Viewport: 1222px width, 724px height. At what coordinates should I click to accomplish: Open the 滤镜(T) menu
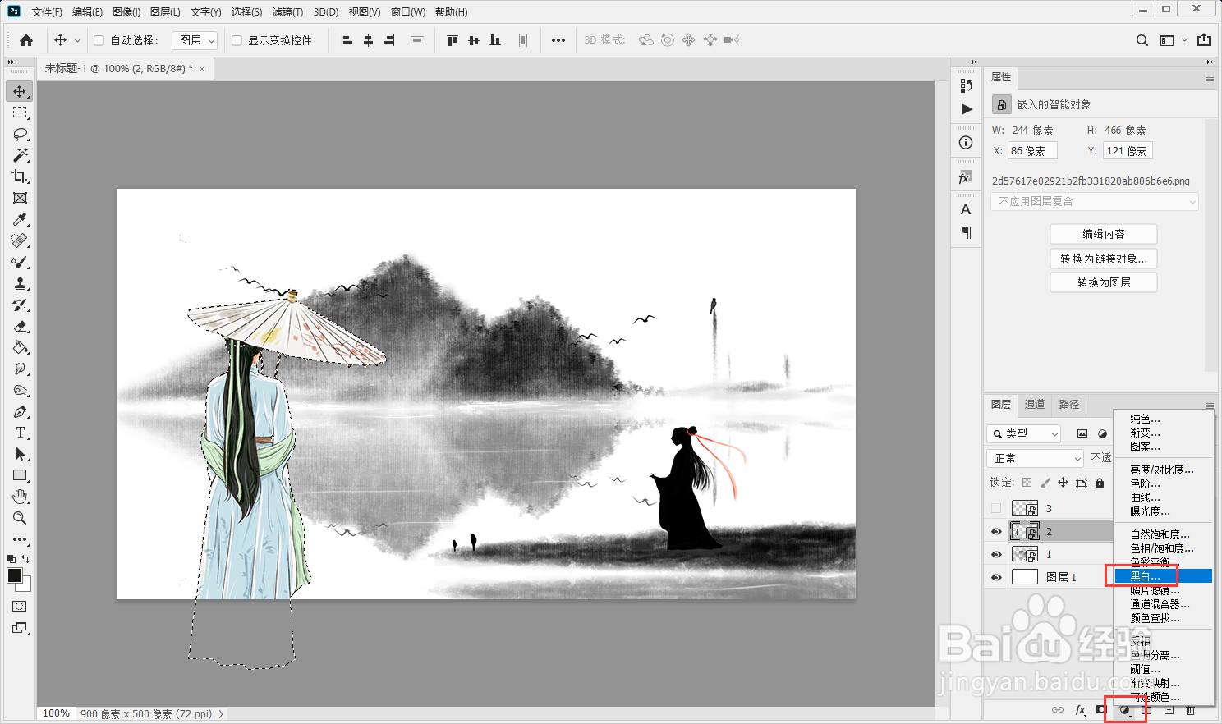click(x=287, y=11)
